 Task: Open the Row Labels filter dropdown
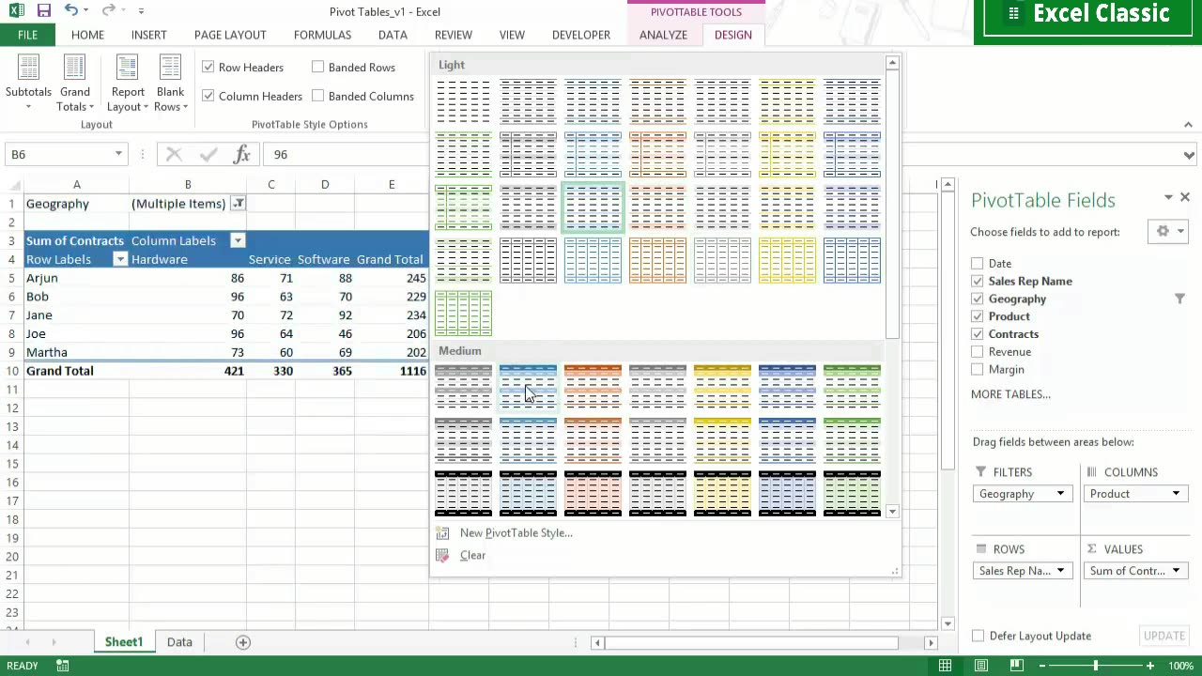point(120,259)
